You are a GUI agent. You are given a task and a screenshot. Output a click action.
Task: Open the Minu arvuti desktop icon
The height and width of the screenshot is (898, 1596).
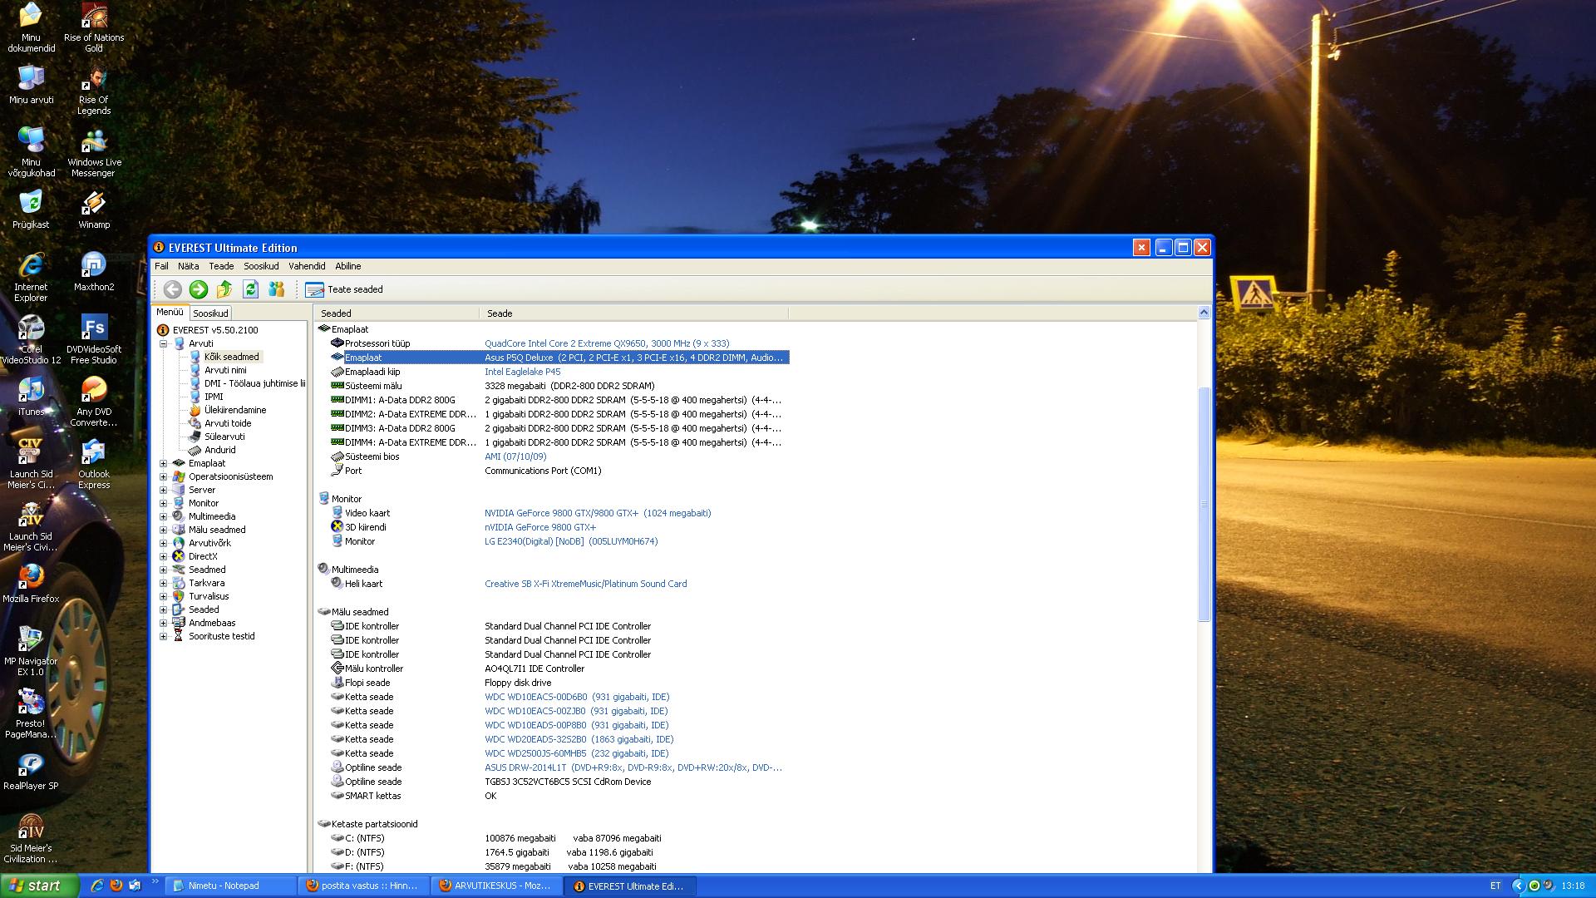click(31, 85)
